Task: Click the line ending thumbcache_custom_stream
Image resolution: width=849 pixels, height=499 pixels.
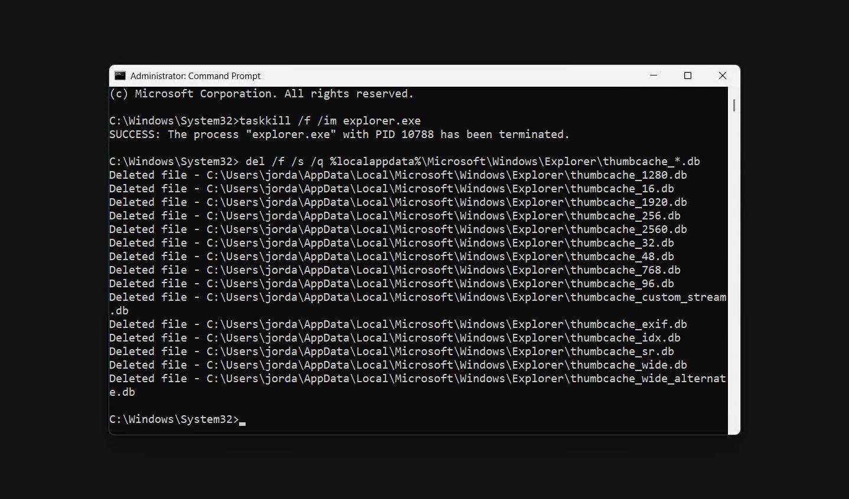Action: (x=417, y=297)
